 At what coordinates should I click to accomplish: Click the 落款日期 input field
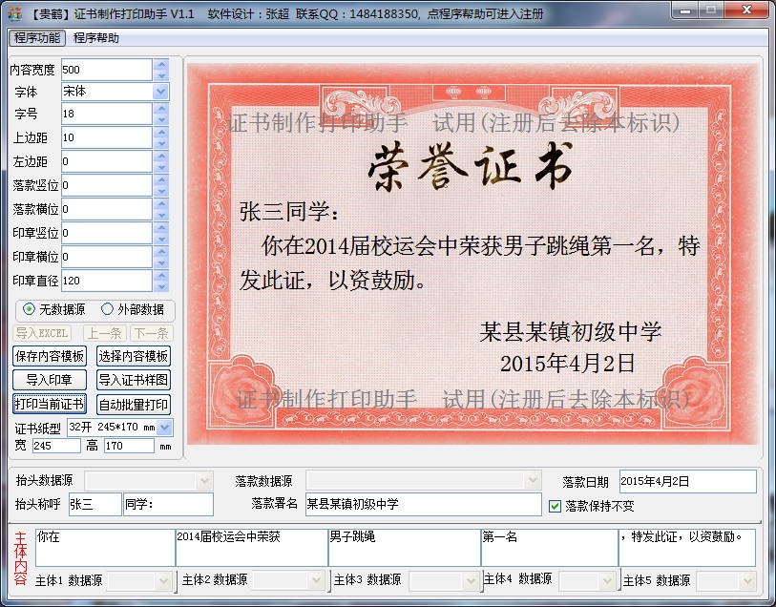pos(688,481)
